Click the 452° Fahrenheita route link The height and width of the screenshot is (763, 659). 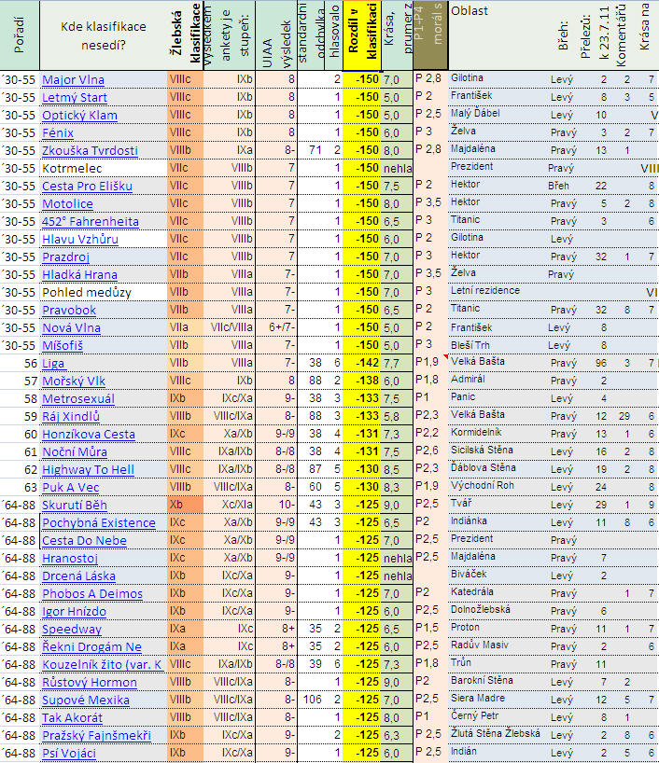point(90,221)
